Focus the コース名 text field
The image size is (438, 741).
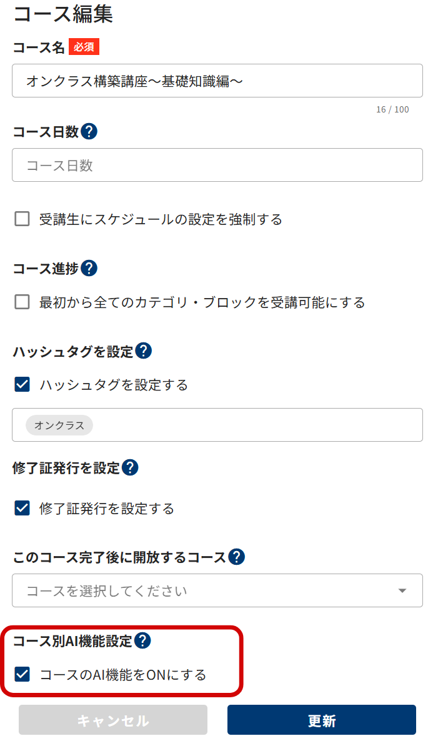pos(217,81)
